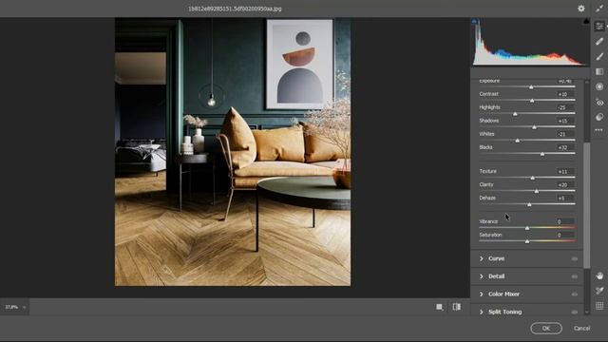Click the living room image preview
The width and height of the screenshot is (608, 342).
click(233, 152)
